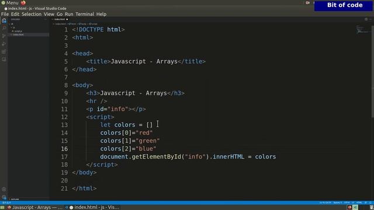Open the Run and Debug view icon
Image resolution: width=374 pixels, height=210 pixels.
[4, 44]
